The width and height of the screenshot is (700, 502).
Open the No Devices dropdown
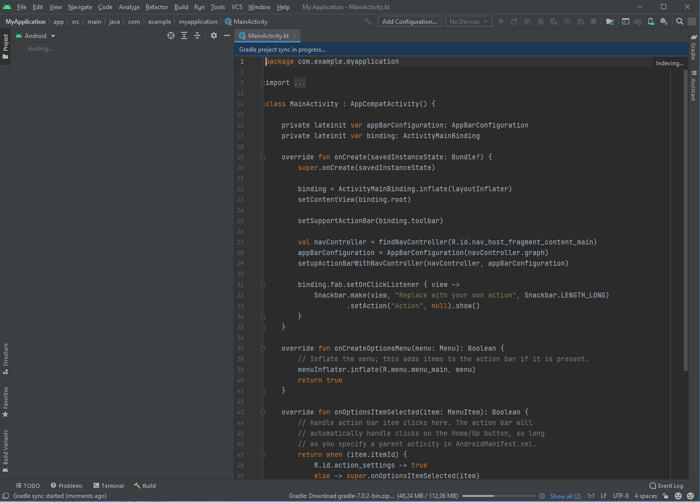point(468,21)
